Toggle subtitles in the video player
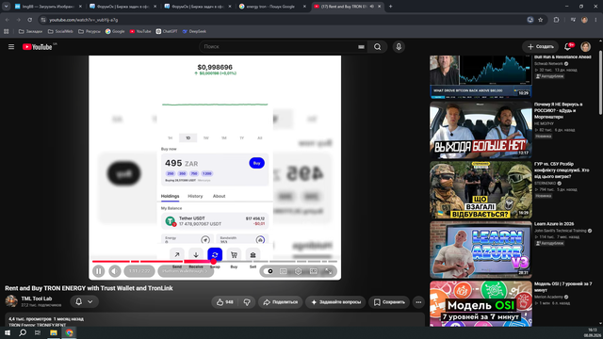This screenshot has width=603, height=339. tap(284, 271)
